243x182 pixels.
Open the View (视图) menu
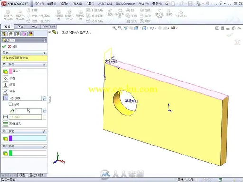(65, 3)
